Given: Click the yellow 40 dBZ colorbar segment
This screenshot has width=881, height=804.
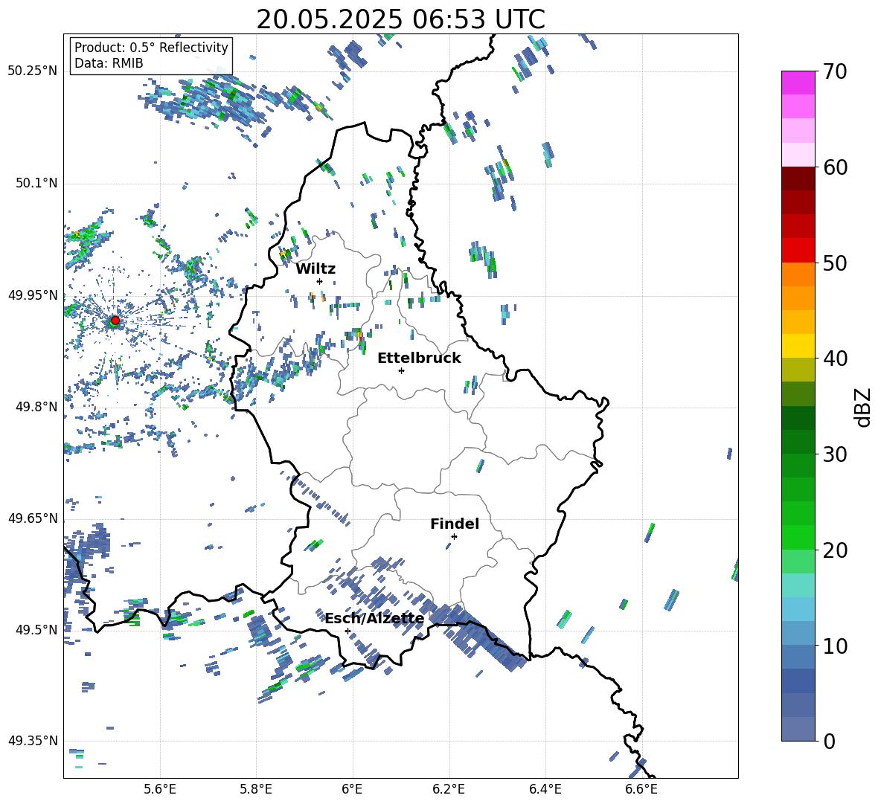Looking at the screenshot, I should point(798,346).
